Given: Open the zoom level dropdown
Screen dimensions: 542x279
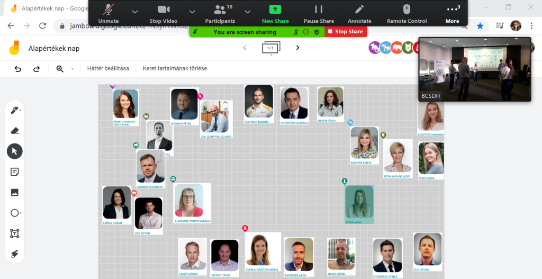Looking at the screenshot, I should click(73, 69).
